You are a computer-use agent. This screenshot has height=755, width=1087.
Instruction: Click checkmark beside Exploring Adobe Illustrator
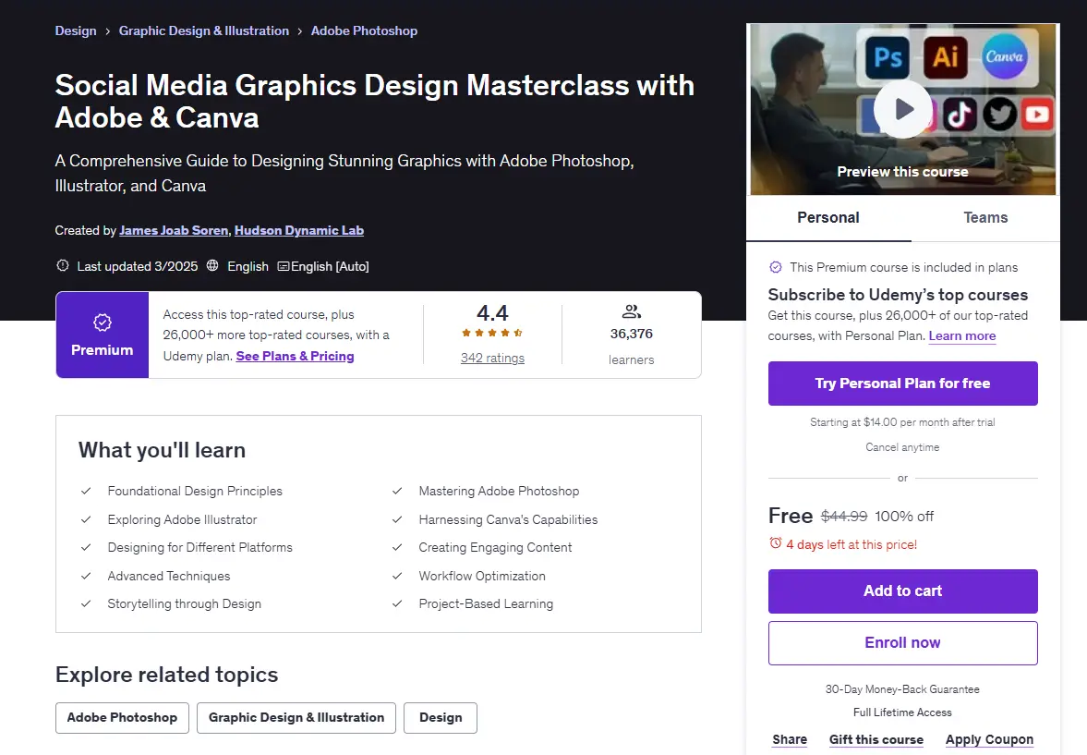86,519
